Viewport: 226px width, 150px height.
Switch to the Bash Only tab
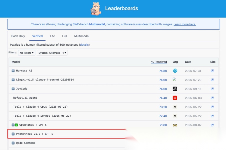click(18, 36)
